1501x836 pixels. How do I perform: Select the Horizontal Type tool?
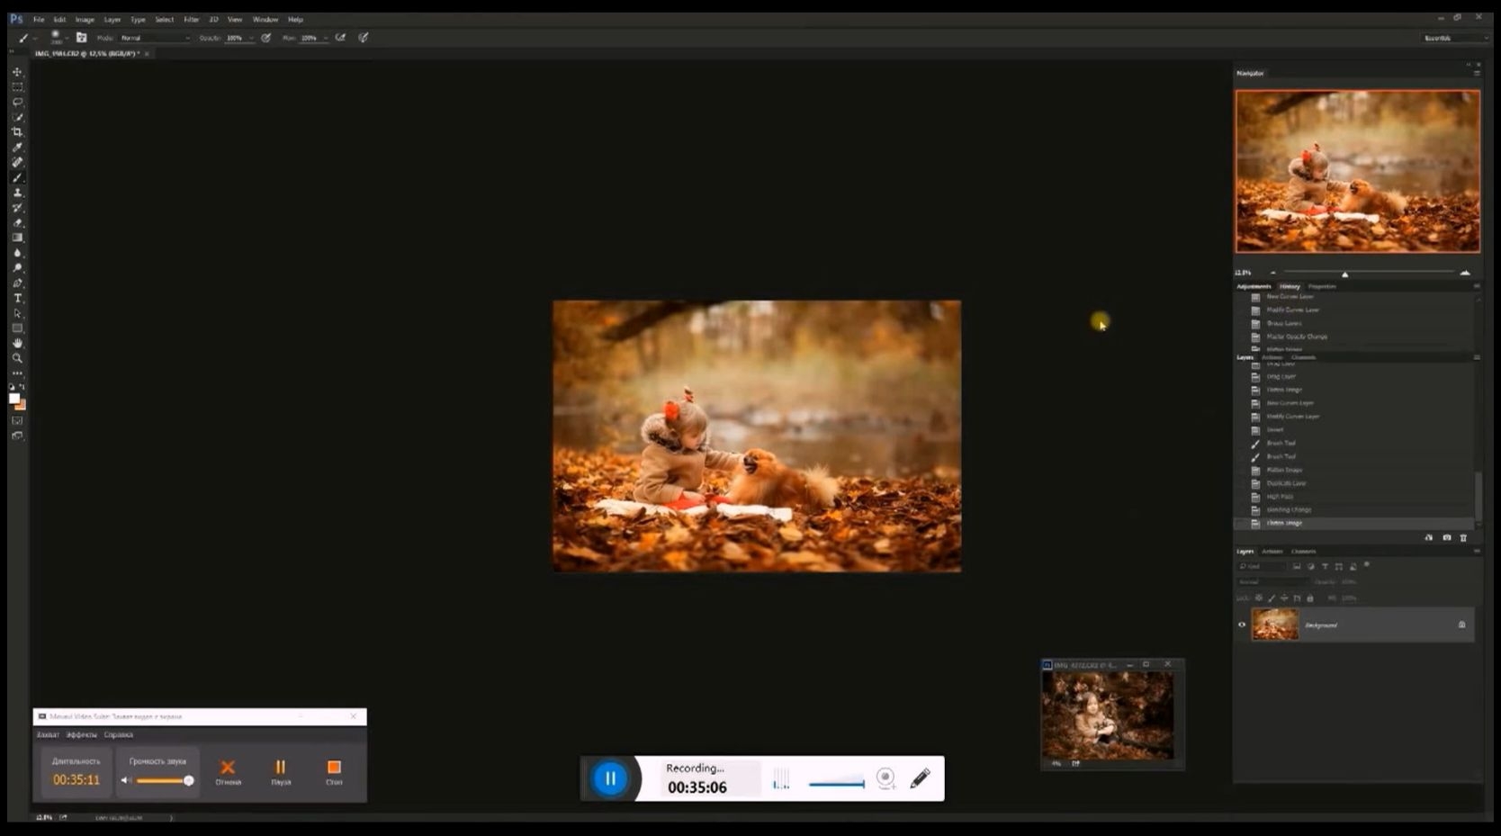[17, 299]
